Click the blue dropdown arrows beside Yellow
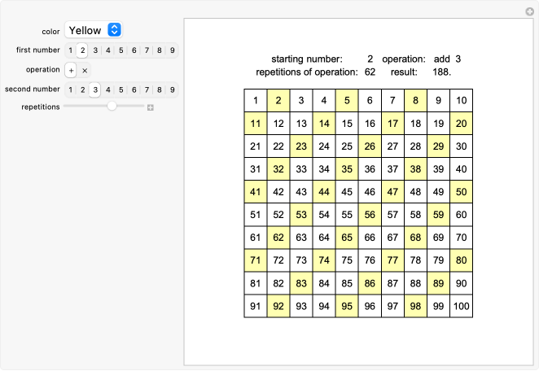This screenshot has width=539, height=371. click(x=114, y=30)
